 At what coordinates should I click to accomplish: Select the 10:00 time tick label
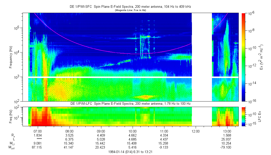(132, 131)
